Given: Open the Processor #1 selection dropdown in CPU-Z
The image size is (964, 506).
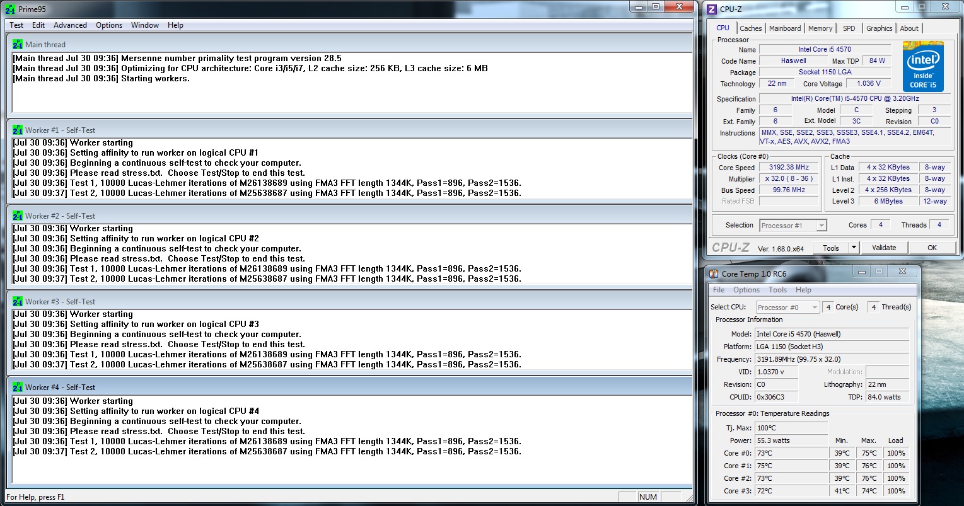Looking at the screenshot, I should coord(793,225).
